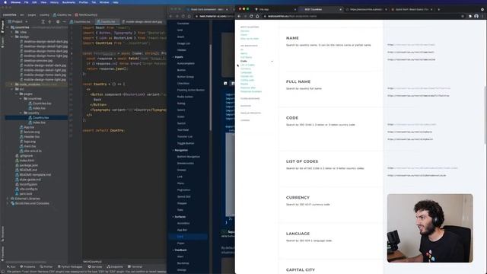Open the View menu in macOS menu bar
487x274 pixels.
[43, 2]
